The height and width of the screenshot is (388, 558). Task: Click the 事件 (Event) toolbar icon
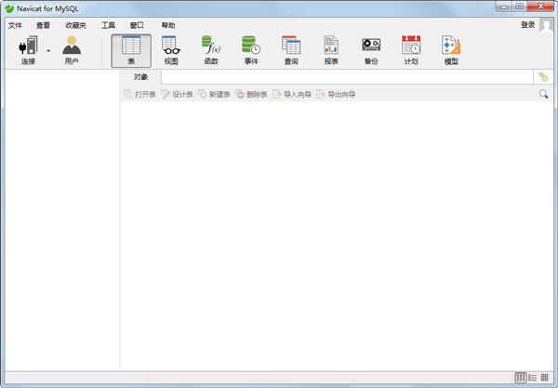click(251, 50)
